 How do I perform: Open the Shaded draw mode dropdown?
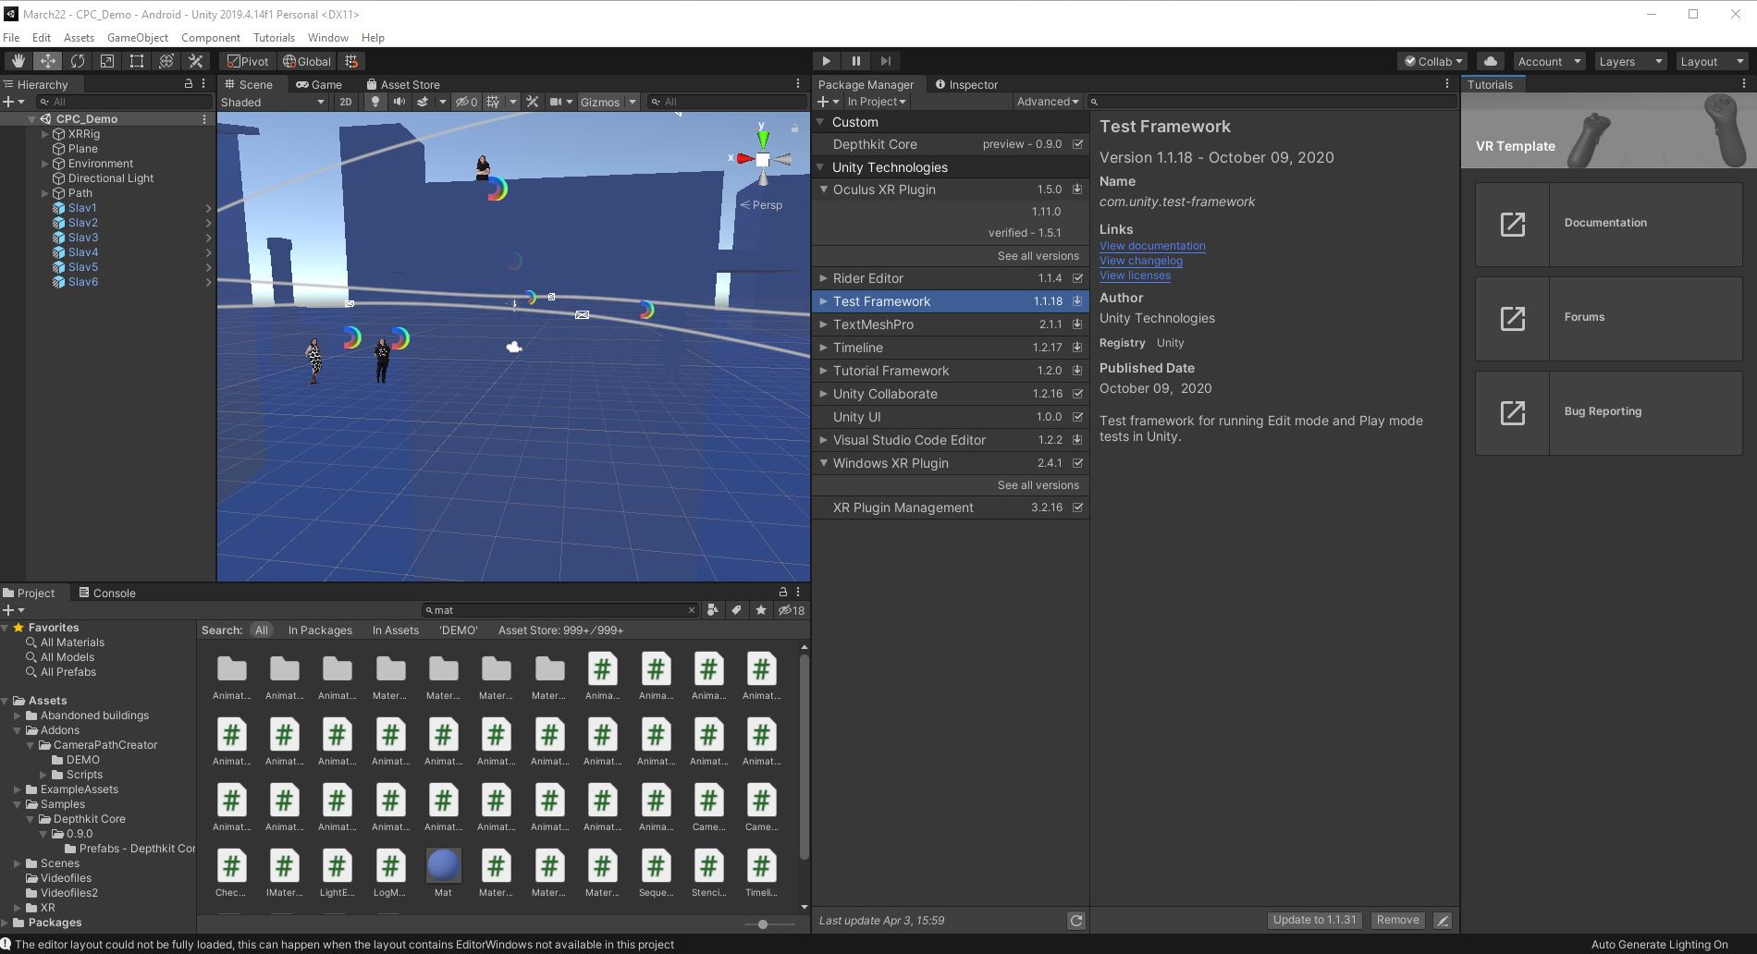point(272,102)
